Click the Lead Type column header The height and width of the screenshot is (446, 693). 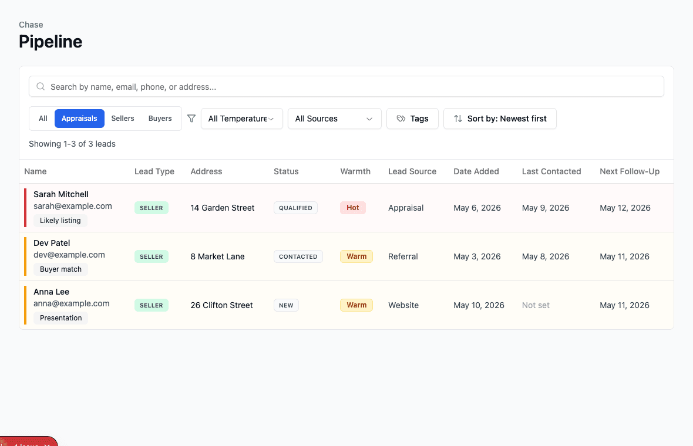point(154,171)
